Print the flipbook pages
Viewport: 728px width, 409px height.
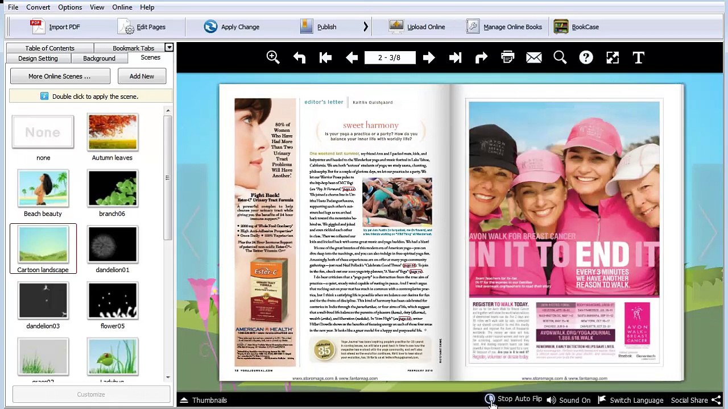point(507,57)
